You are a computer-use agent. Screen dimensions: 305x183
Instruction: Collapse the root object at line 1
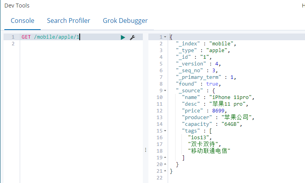click(165, 37)
